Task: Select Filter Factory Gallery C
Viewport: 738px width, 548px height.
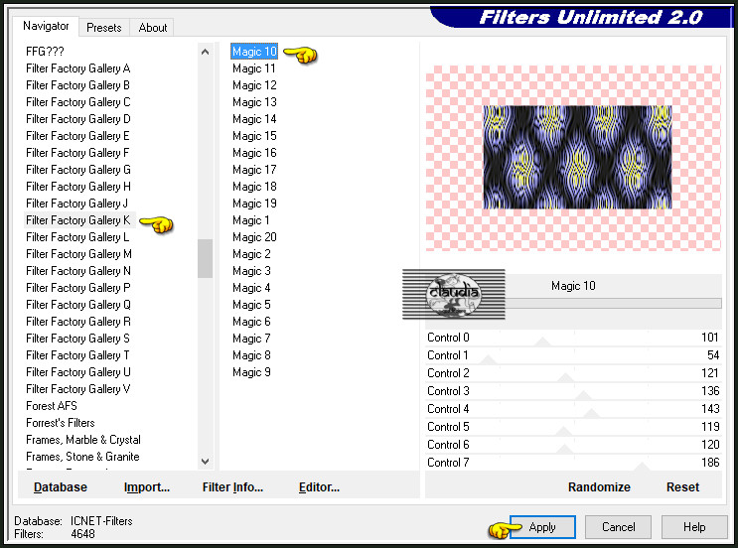Action: click(78, 102)
